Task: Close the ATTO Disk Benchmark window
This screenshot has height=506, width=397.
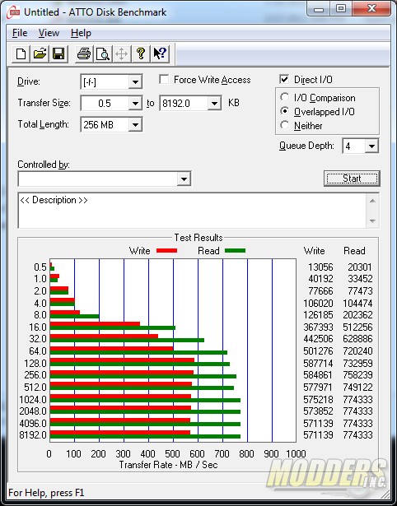Action: tap(371, 9)
